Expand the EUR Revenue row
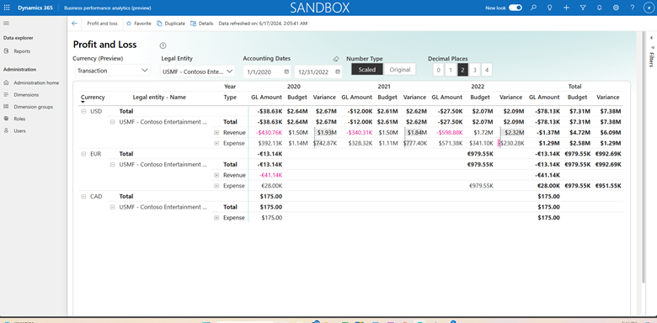Viewport: 657px width, 323px height. click(216, 175)
